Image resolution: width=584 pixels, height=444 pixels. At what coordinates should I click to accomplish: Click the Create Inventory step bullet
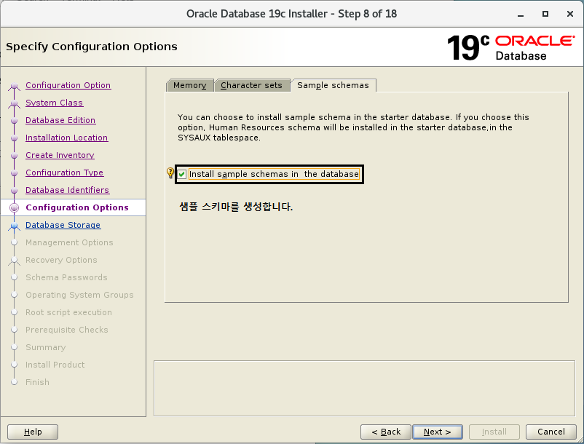pos(14,156)
